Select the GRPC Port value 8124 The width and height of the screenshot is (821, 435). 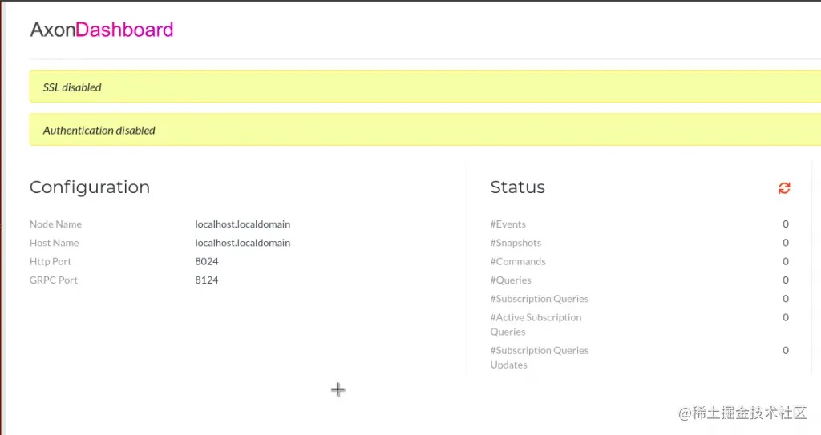pyautogui.click(x=207, y=280)
